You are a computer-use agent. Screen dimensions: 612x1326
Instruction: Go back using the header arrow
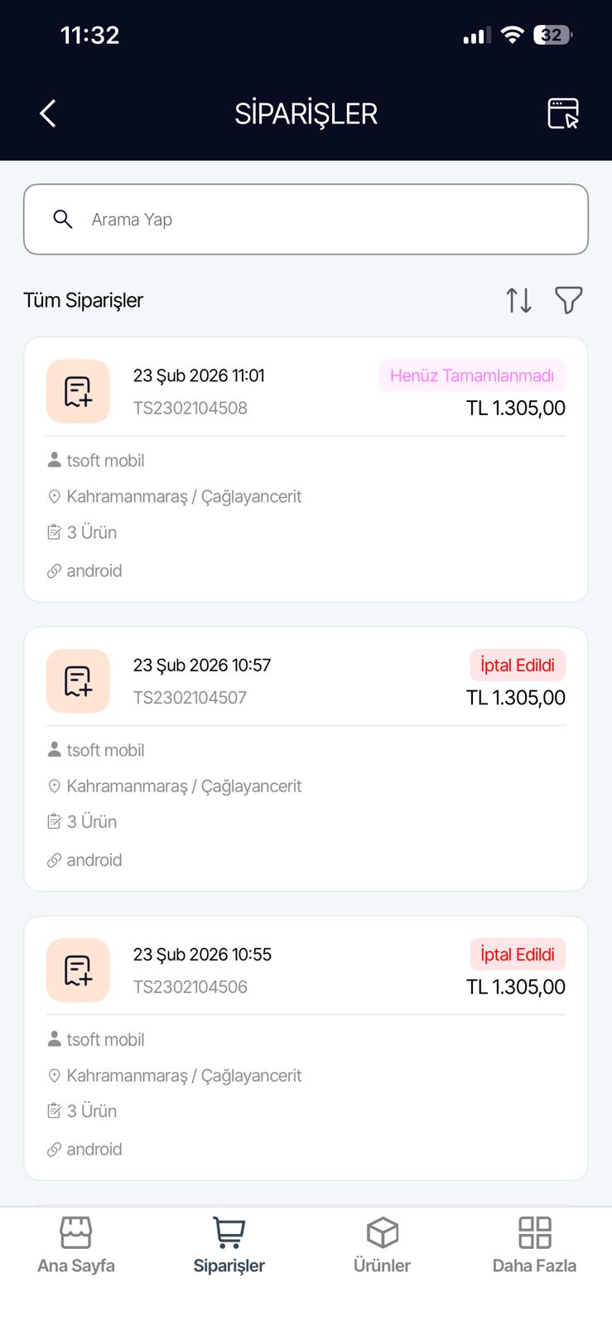click(48, 114)
